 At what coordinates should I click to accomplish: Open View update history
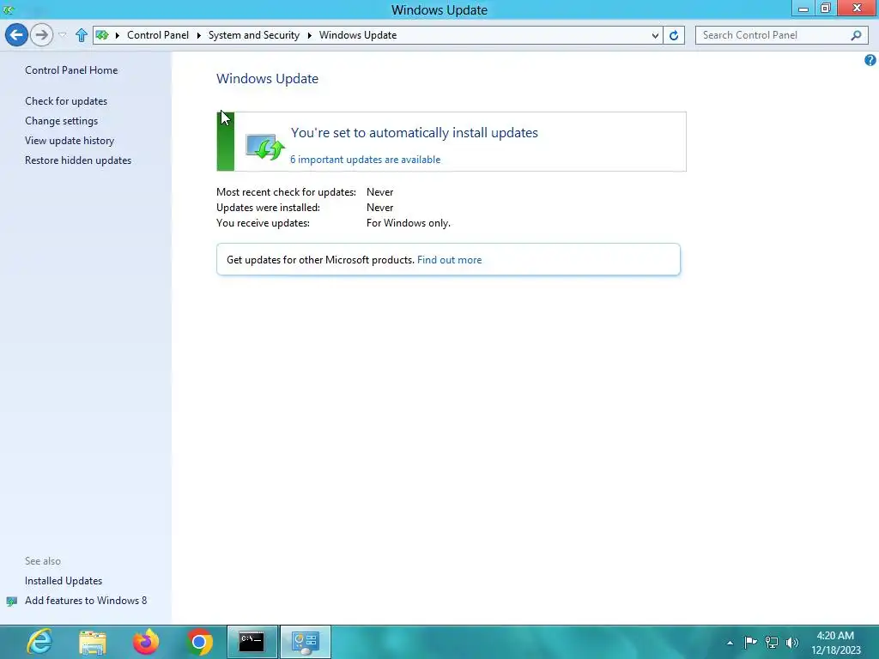(70, 141)
